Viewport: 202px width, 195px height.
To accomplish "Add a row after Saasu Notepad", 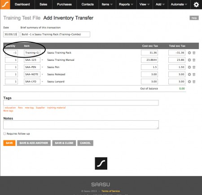I will [189, 74].
